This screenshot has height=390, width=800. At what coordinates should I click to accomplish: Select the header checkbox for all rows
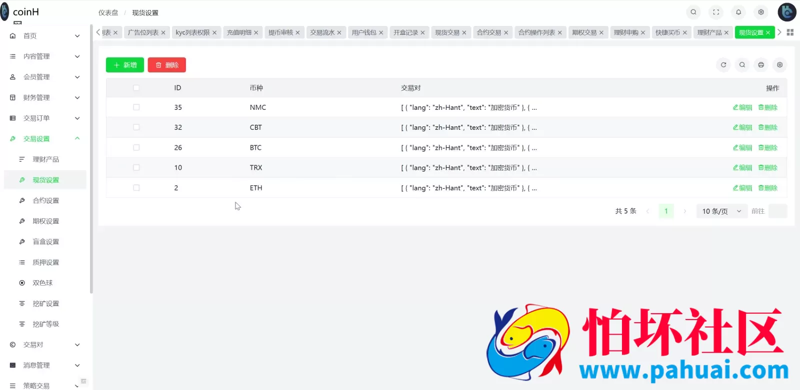pos(136,88)
